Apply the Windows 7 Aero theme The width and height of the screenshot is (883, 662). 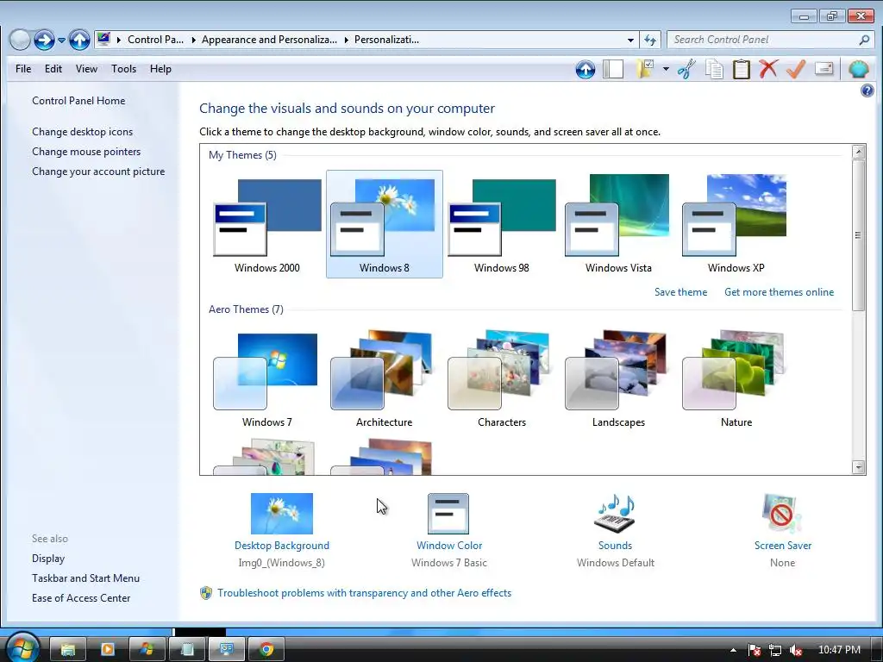267,378
